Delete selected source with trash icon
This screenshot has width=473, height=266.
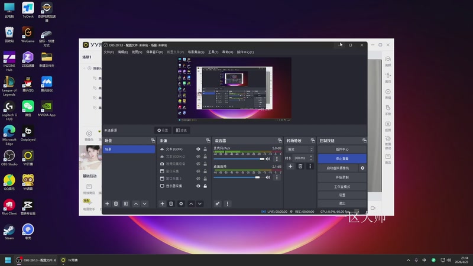171,203
